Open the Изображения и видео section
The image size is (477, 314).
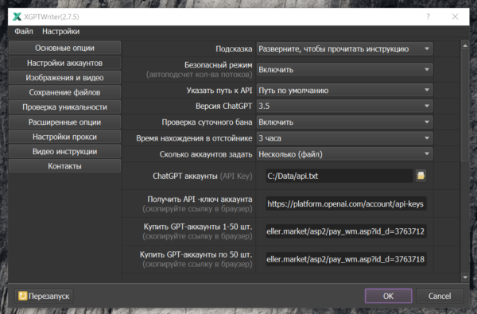[x=65, y=78]
